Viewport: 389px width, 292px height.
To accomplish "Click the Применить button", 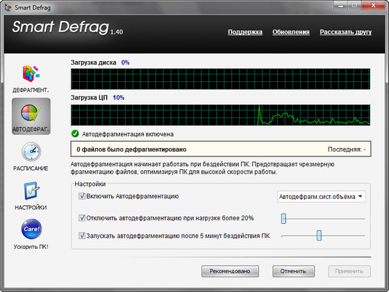I will click(x=349, y=271).
